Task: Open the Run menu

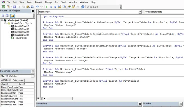Action: pyautogui.click(x=56, y=2)
